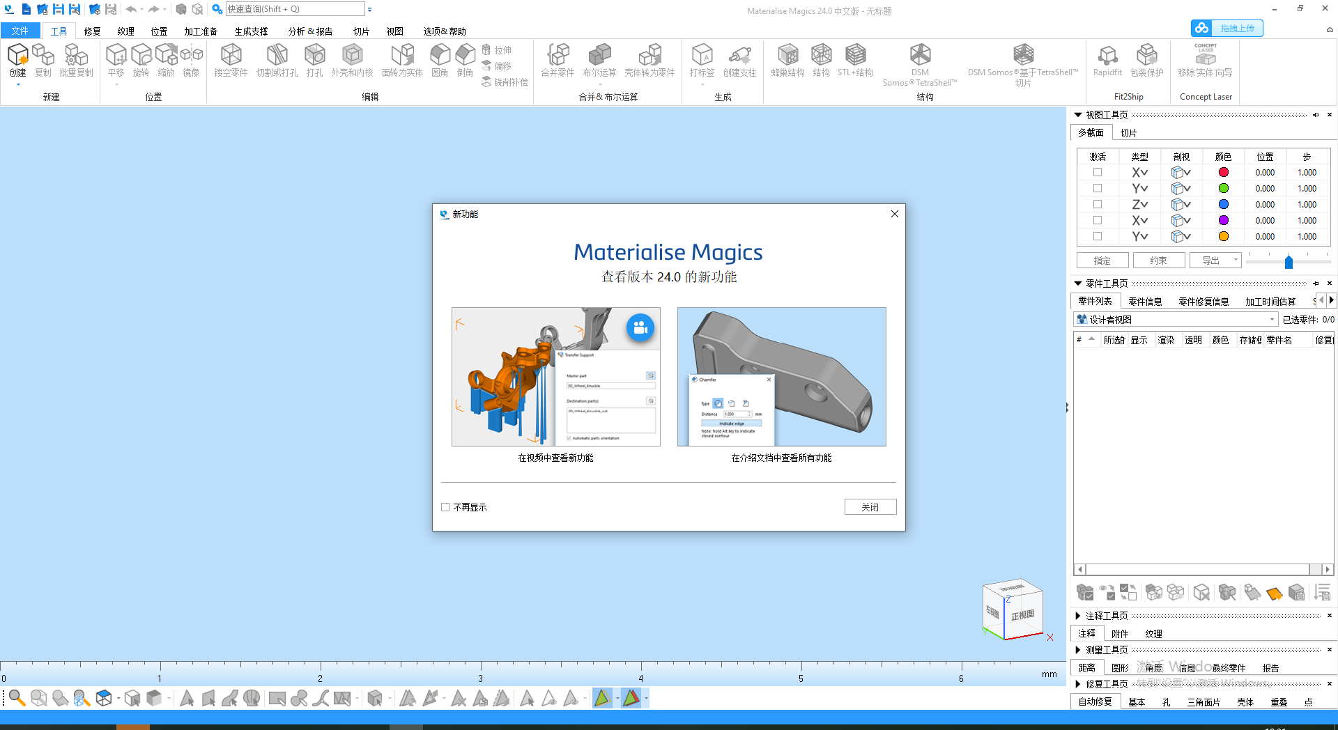Select the 零件信息 tab

tap(1145, 302)
